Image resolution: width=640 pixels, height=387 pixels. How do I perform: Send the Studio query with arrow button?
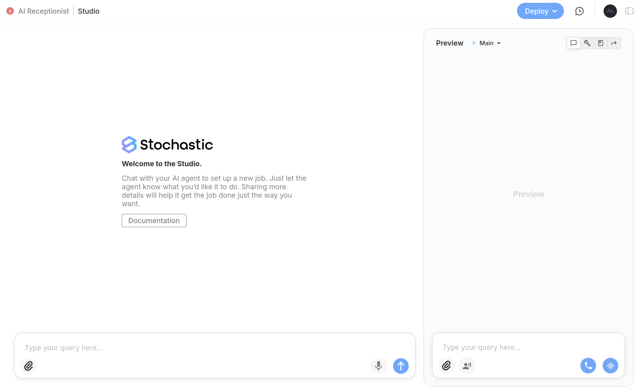pyautogui.click(x=401, y=366)
